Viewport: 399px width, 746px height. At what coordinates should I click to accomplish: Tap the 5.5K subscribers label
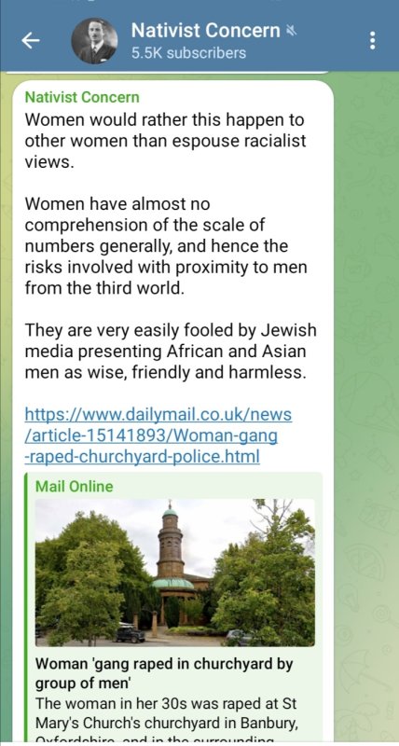(189, 53)
